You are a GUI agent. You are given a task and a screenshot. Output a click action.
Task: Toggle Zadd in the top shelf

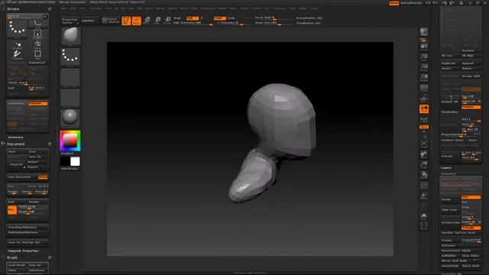pyautogui.click(x=219, y=18)
